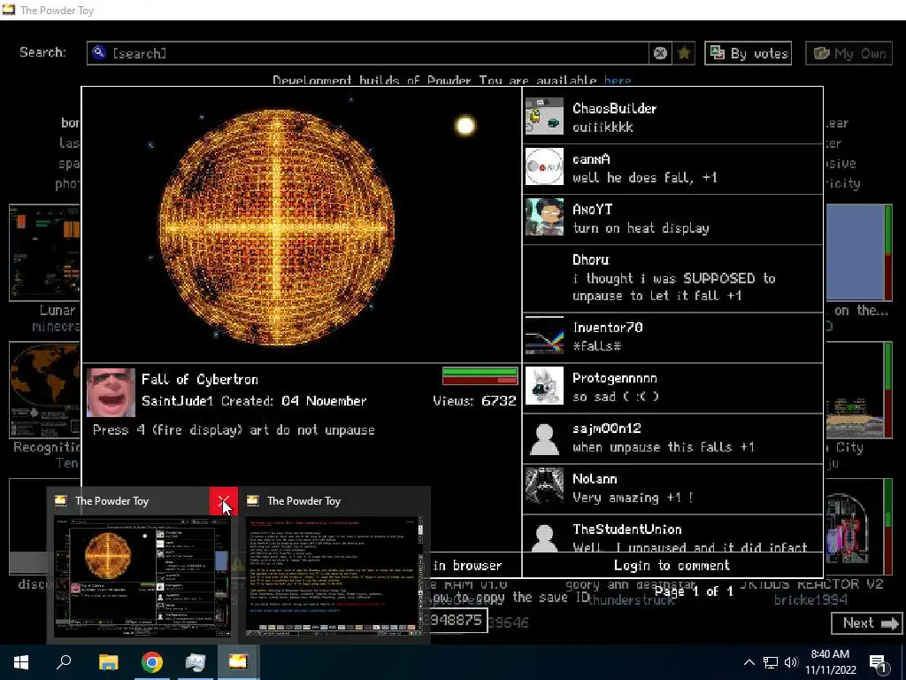Open the Lunar save thumbnail behind dialog

[x=44, y=252]
